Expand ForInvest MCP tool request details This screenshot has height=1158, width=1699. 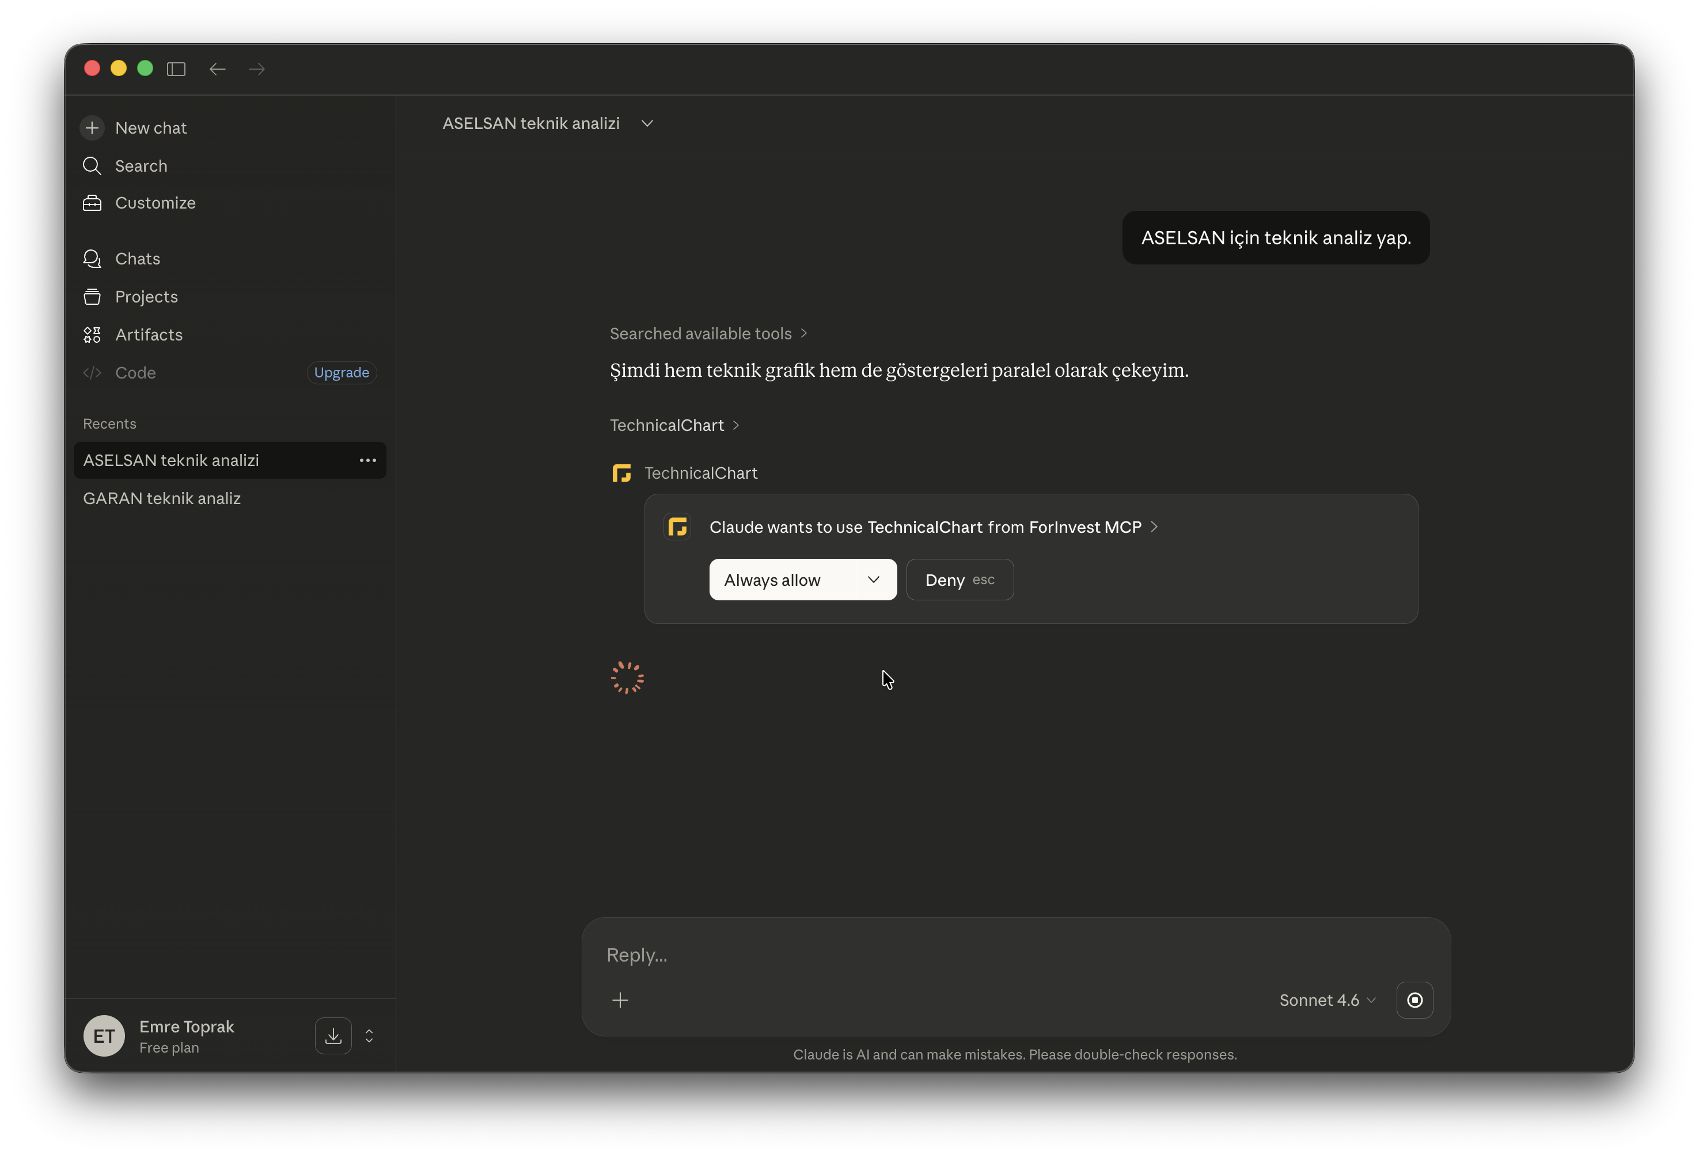coord(934,527)
